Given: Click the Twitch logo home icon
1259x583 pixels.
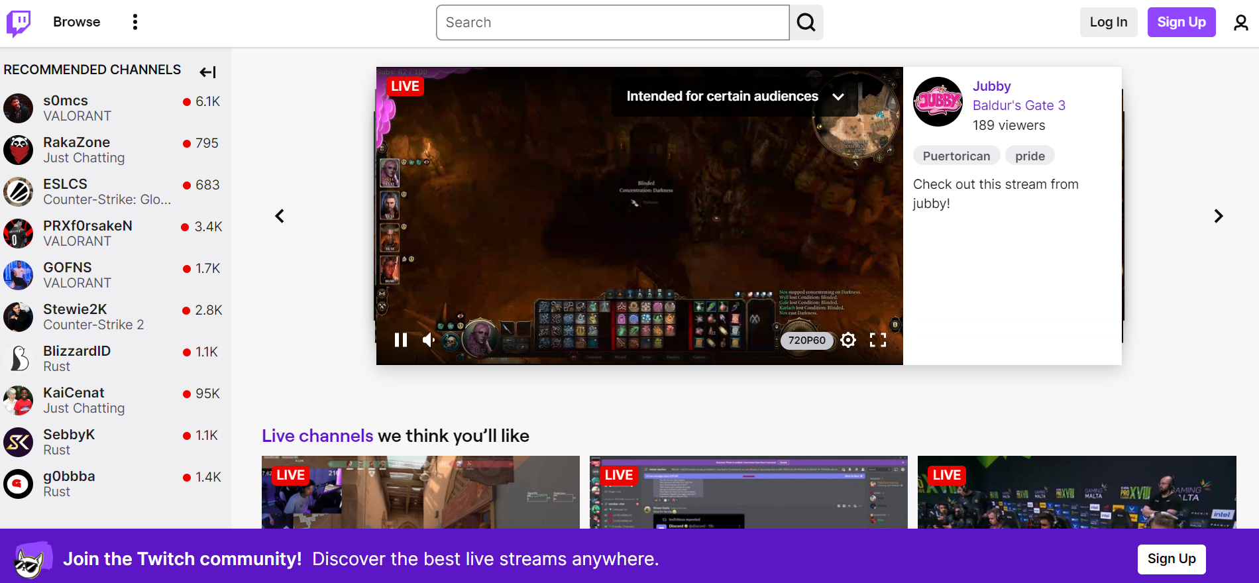Looking at the screenshot, I should (19, 23).
